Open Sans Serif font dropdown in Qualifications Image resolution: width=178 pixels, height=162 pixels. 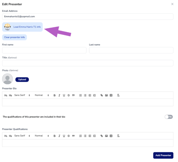(x=22, y=136)
